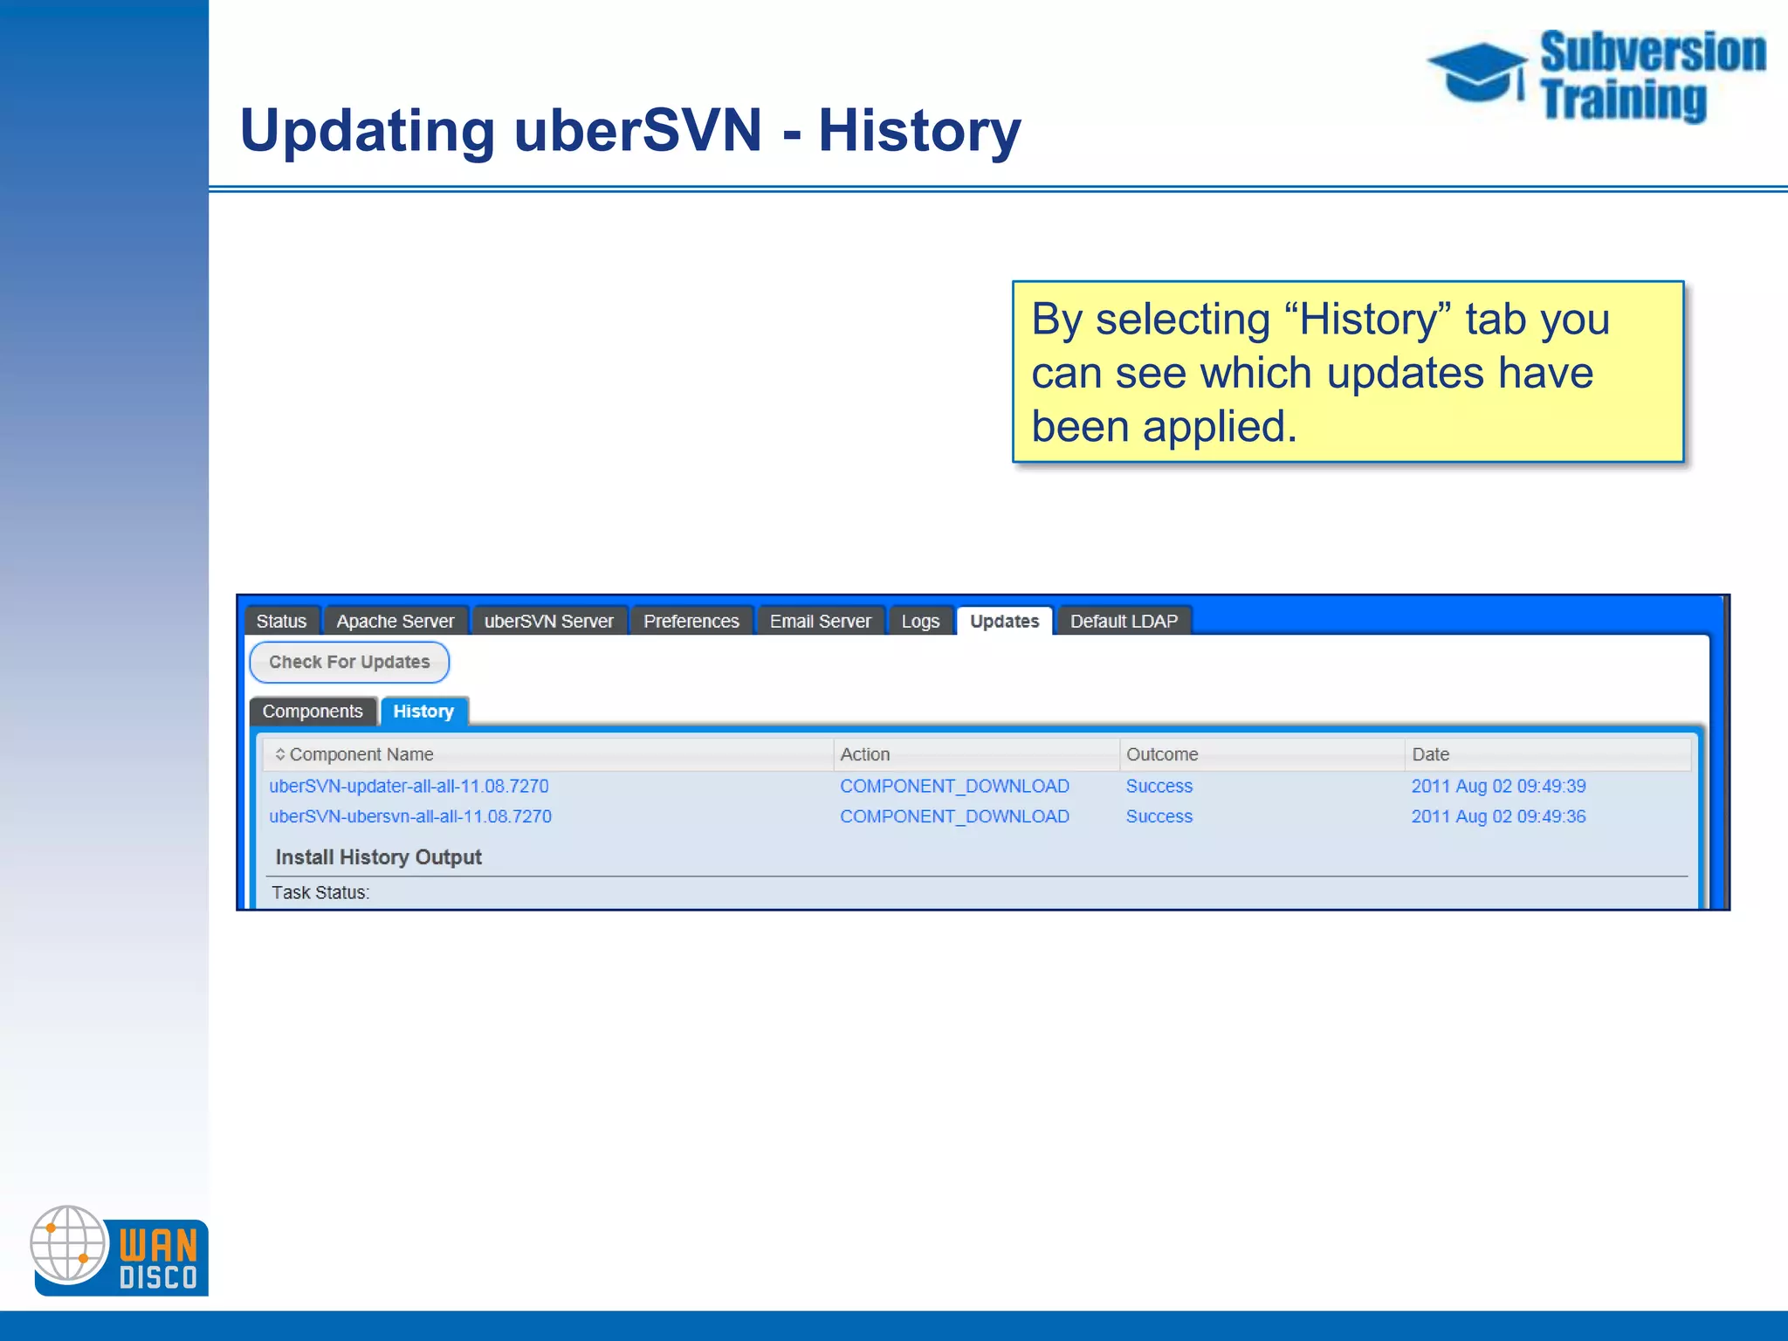1788x1341 pixels.
Task: Open the Status tab
Action: click(x=281, y=621)
